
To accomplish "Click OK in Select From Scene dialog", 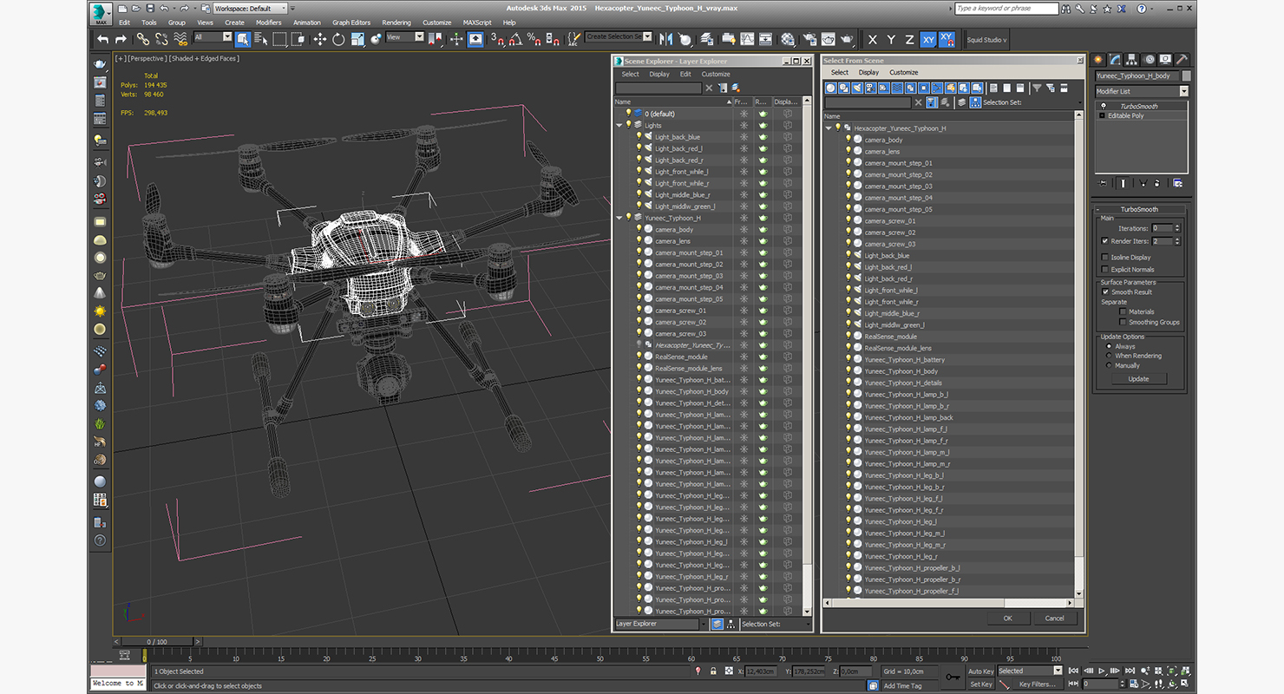I will (1007, 619).
